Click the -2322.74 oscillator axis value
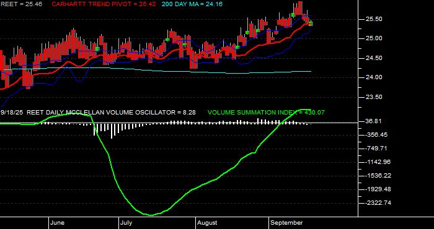Viewport: 434px width, 229px height. pyautogui.click(x=378, y=203)
